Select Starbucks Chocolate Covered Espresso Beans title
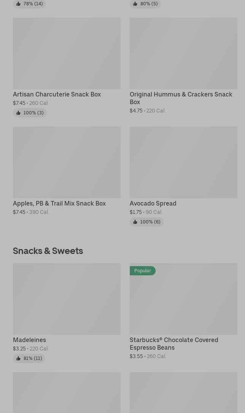Screen dimensions: 245x413 click(x=174, y=344)
